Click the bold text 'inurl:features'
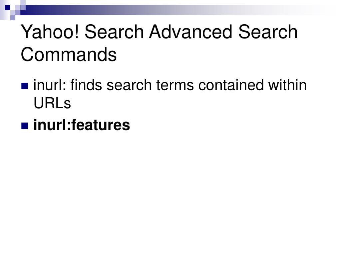The image size is (341, 255). [x=82, y=125]
